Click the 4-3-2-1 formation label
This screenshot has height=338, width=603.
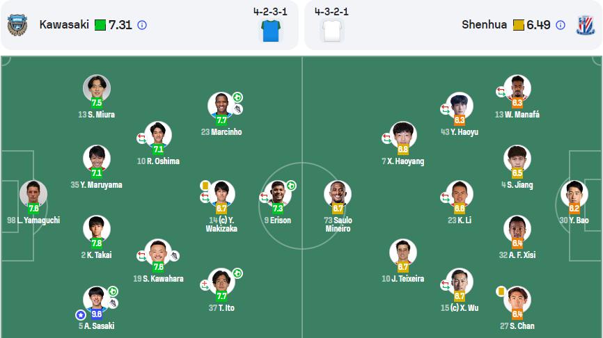tap(331, 12)
